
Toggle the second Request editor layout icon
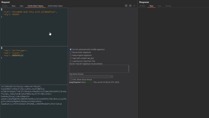130,6
